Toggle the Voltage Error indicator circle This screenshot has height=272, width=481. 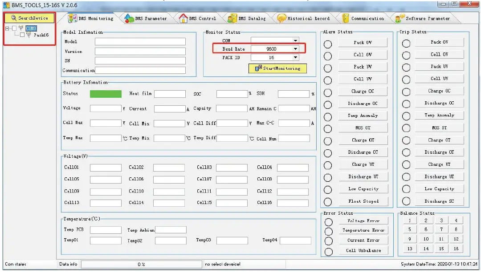[x=329, y=222]
